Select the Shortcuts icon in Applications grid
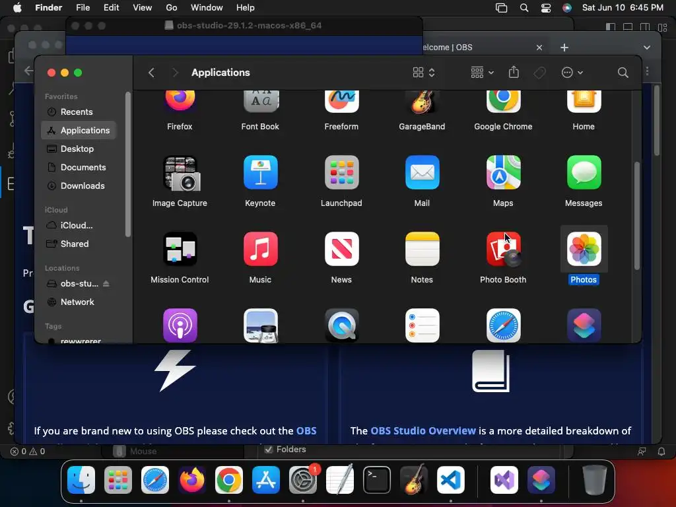The height and width of the screenshot is (507, 676). (x=584, y=325)
